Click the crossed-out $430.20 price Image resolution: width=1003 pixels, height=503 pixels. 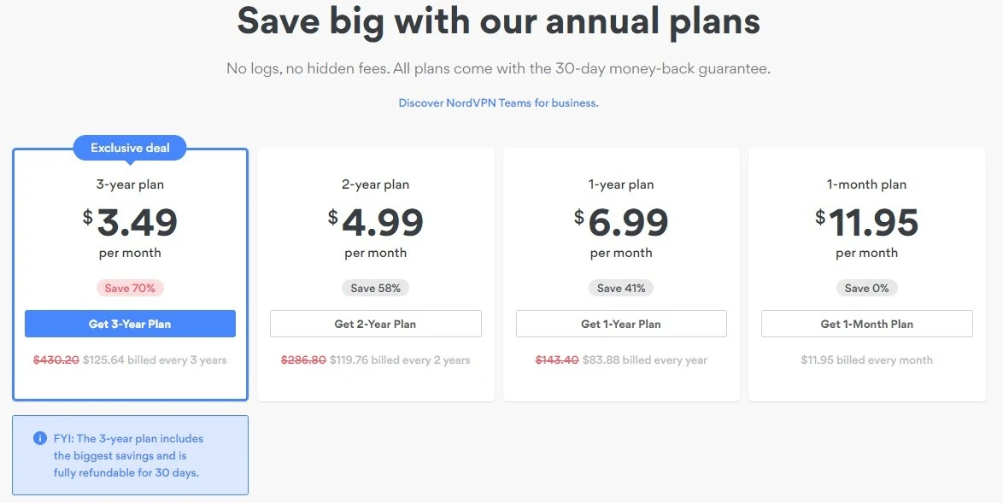(56, 360)
